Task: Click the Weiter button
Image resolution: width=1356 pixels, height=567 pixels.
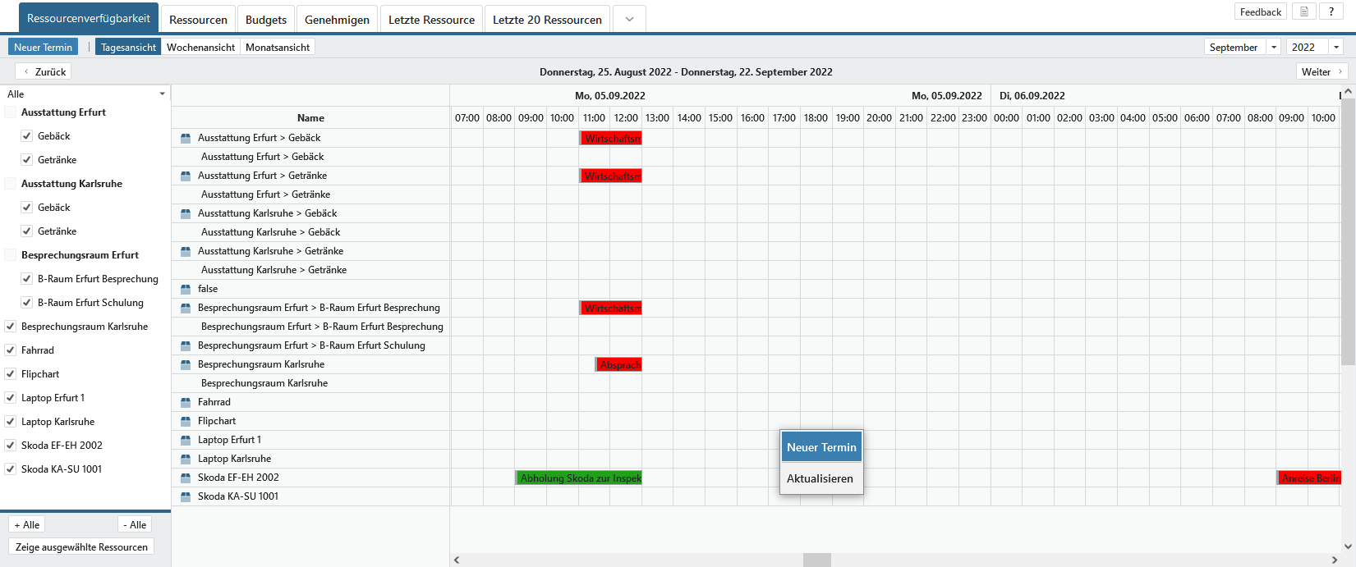Action: [x=1321, y=72]
